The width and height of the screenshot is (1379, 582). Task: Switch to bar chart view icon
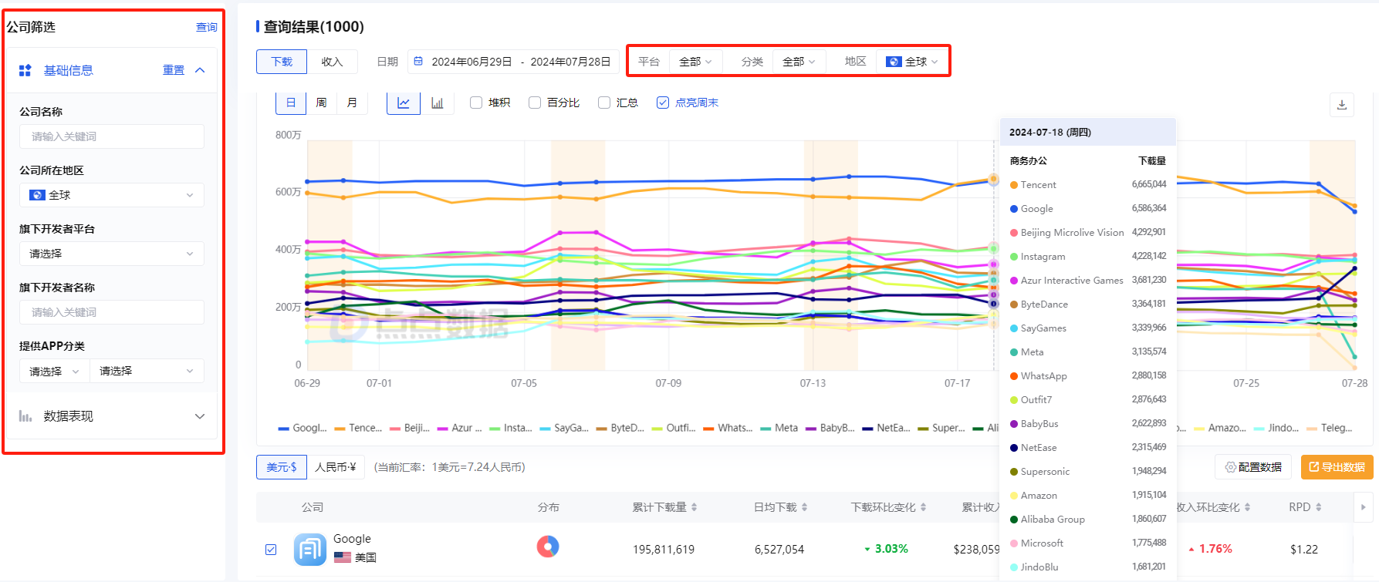tap(437, 103)
